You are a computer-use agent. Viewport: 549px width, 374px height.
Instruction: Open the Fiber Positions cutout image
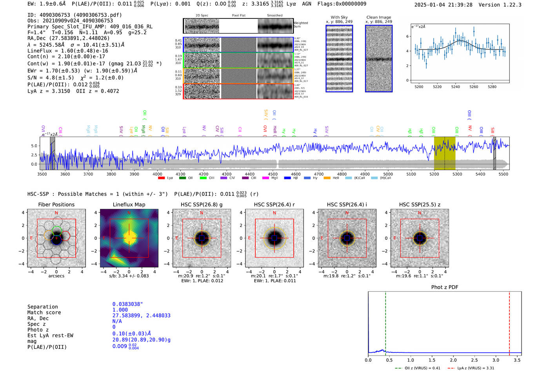(x=56, y=238)
